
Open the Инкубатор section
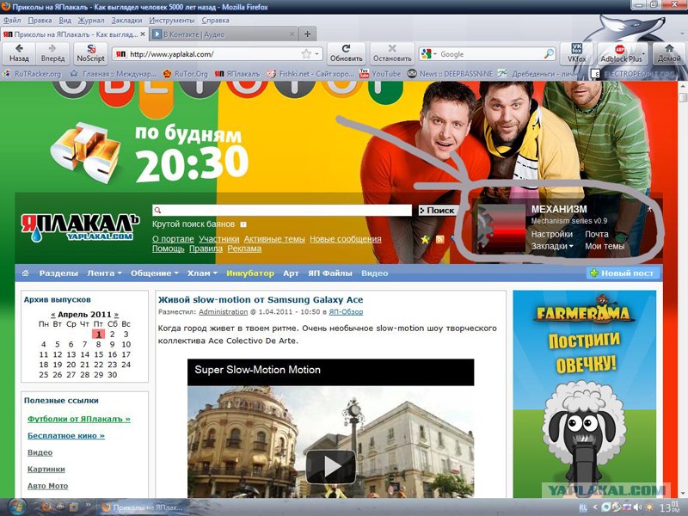(250, 273)
